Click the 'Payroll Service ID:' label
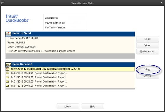The width and height of the screenshot is (165, 112). (x=55, y=23)
